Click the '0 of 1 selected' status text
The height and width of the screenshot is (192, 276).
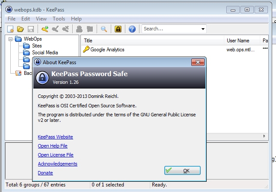[x=108, y=185]
